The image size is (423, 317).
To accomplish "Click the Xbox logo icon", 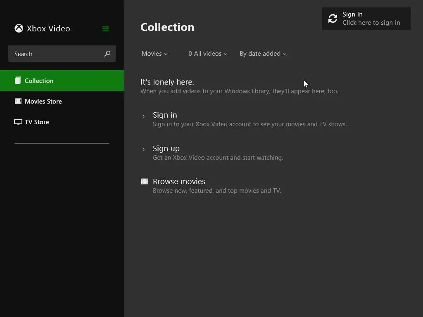I will click(x=19, y=28).
